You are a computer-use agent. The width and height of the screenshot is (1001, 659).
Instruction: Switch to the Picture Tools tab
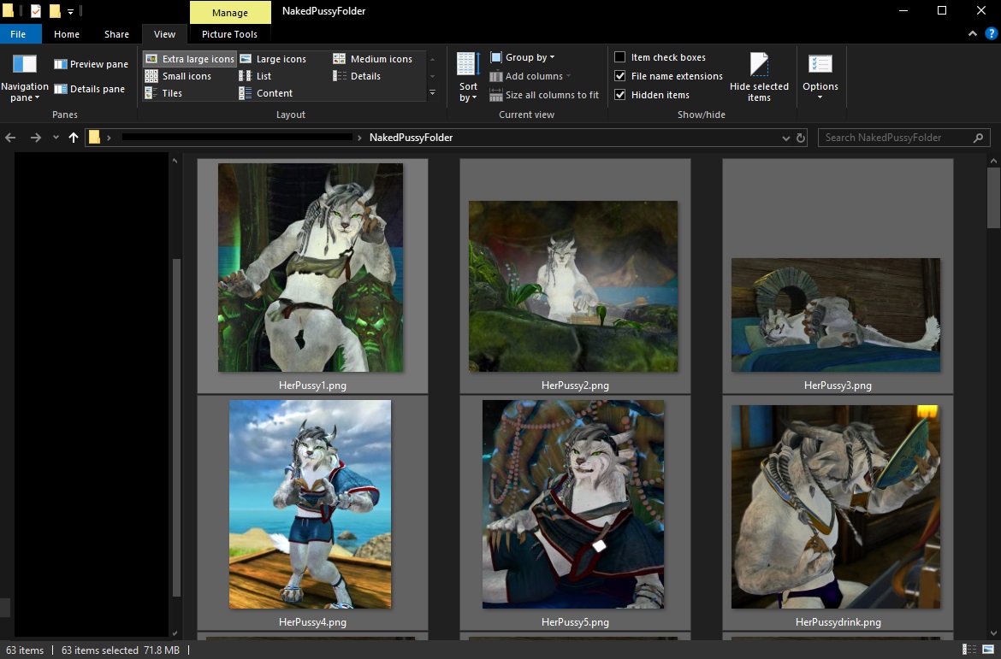click(x=229, y=34)
